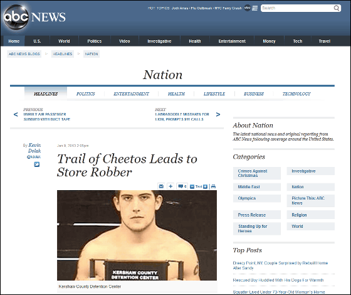351x295 pixels.
Task: Open the Health nav tab
Action: pyautogui.click(x=195, y=41)
